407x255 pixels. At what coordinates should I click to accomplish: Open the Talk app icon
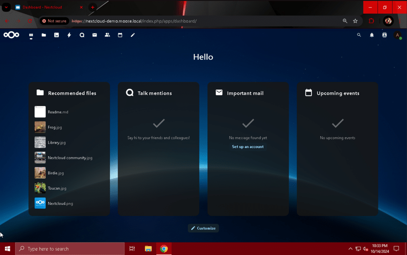pos(82,35)
